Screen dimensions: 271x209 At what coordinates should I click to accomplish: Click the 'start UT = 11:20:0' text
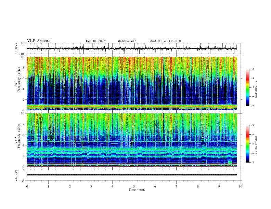(x=165, y=41)
